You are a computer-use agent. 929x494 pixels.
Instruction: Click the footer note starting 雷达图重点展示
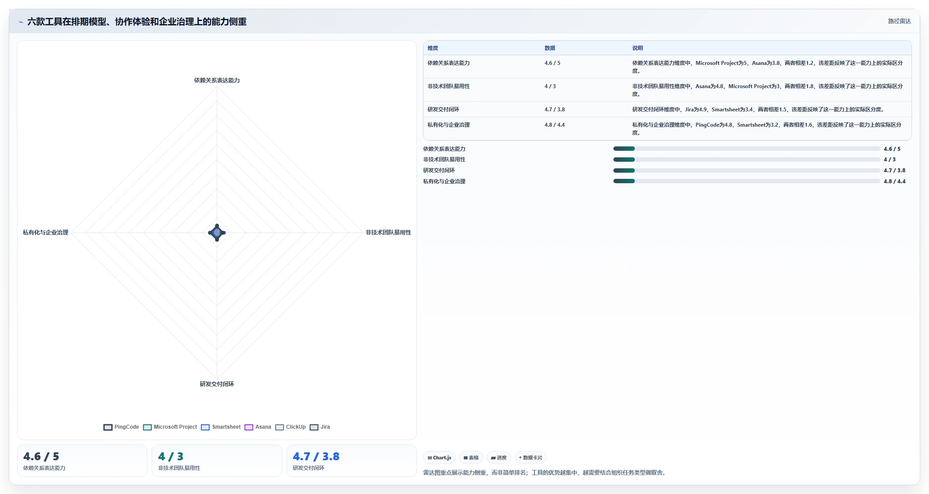(545, 473)
